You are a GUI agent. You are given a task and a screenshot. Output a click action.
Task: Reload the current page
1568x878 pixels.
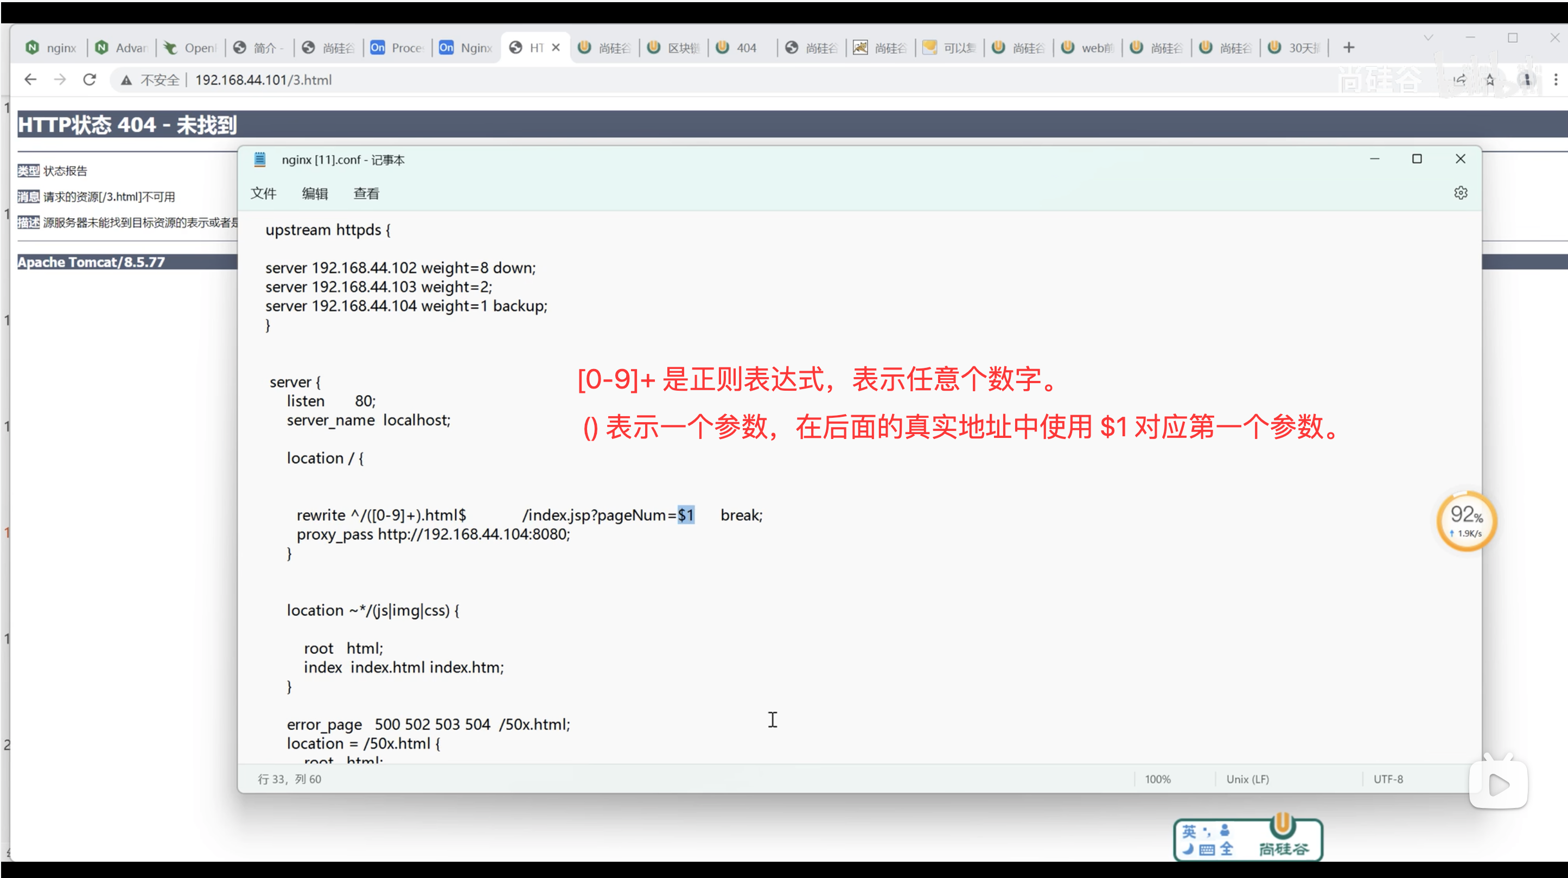[x=90, y=80]
